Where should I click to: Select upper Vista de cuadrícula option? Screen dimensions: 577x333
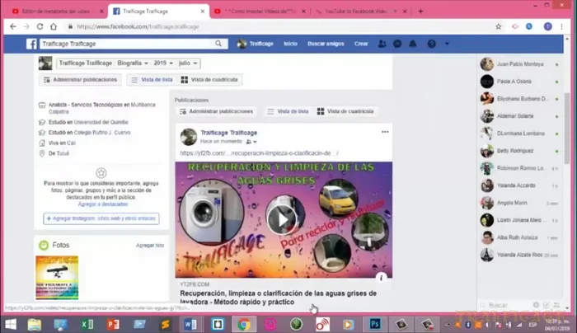pyautogui.click(x=209, y=80)
